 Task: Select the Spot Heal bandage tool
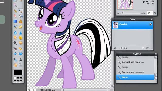[x=21, y=49]
